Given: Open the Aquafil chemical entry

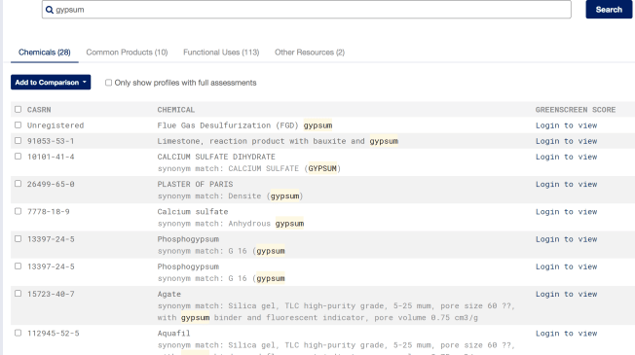Looking at the screenshot, I should coord(173,334).
